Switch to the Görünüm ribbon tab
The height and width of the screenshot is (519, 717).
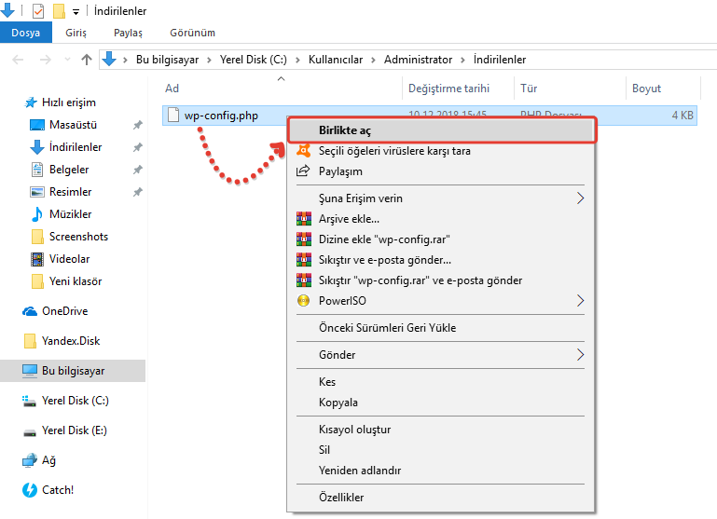click(x=192, y=33)
